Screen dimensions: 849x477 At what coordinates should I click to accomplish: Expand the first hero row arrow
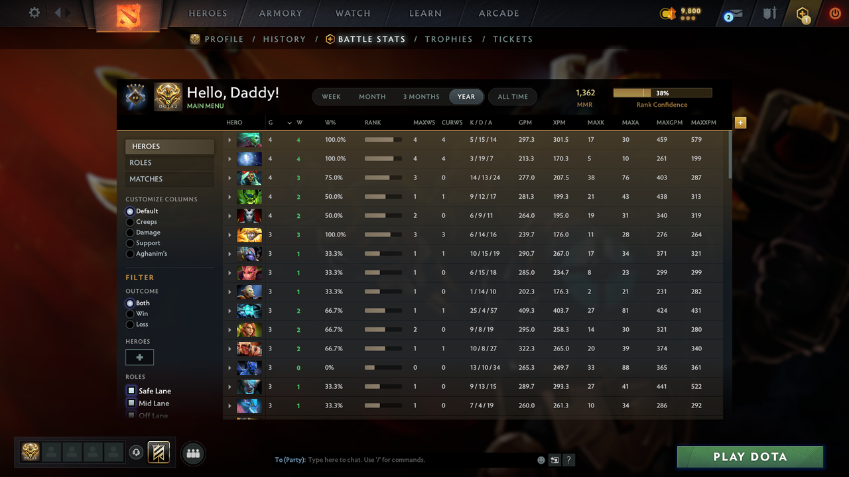[x=229, y=140]
